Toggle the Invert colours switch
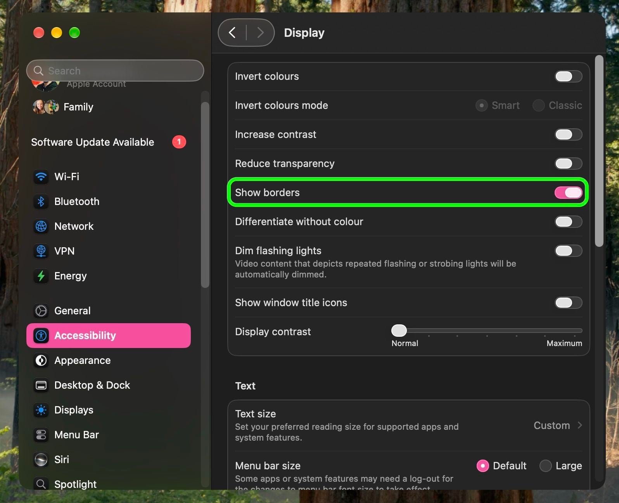The image size is (619, 503). pos(568,76)
